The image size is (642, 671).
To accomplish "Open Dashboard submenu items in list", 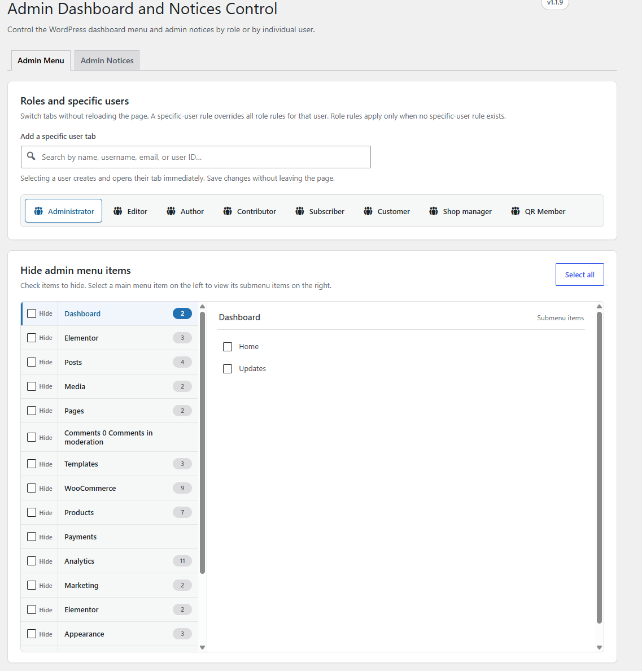I will [x=128, y=313].
